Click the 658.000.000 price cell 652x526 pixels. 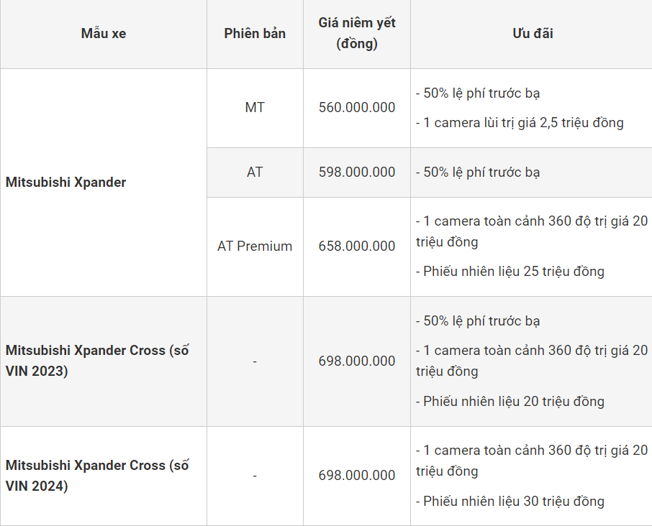tap(357, 246)
